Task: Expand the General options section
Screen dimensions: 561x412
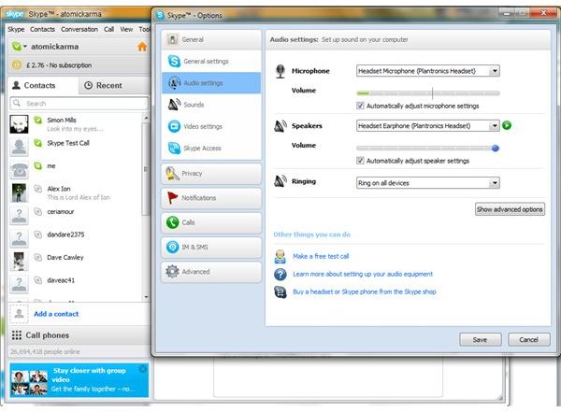Action: click(x=211, y=39)
